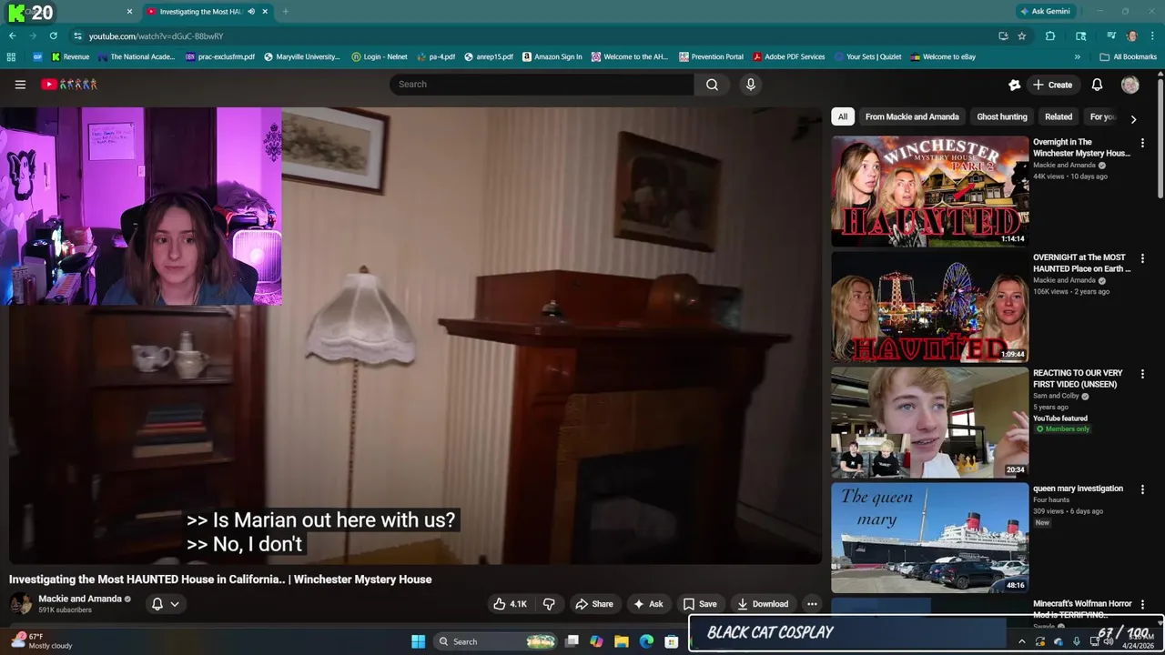Click the install app icon in address bar

(1003, 35)
